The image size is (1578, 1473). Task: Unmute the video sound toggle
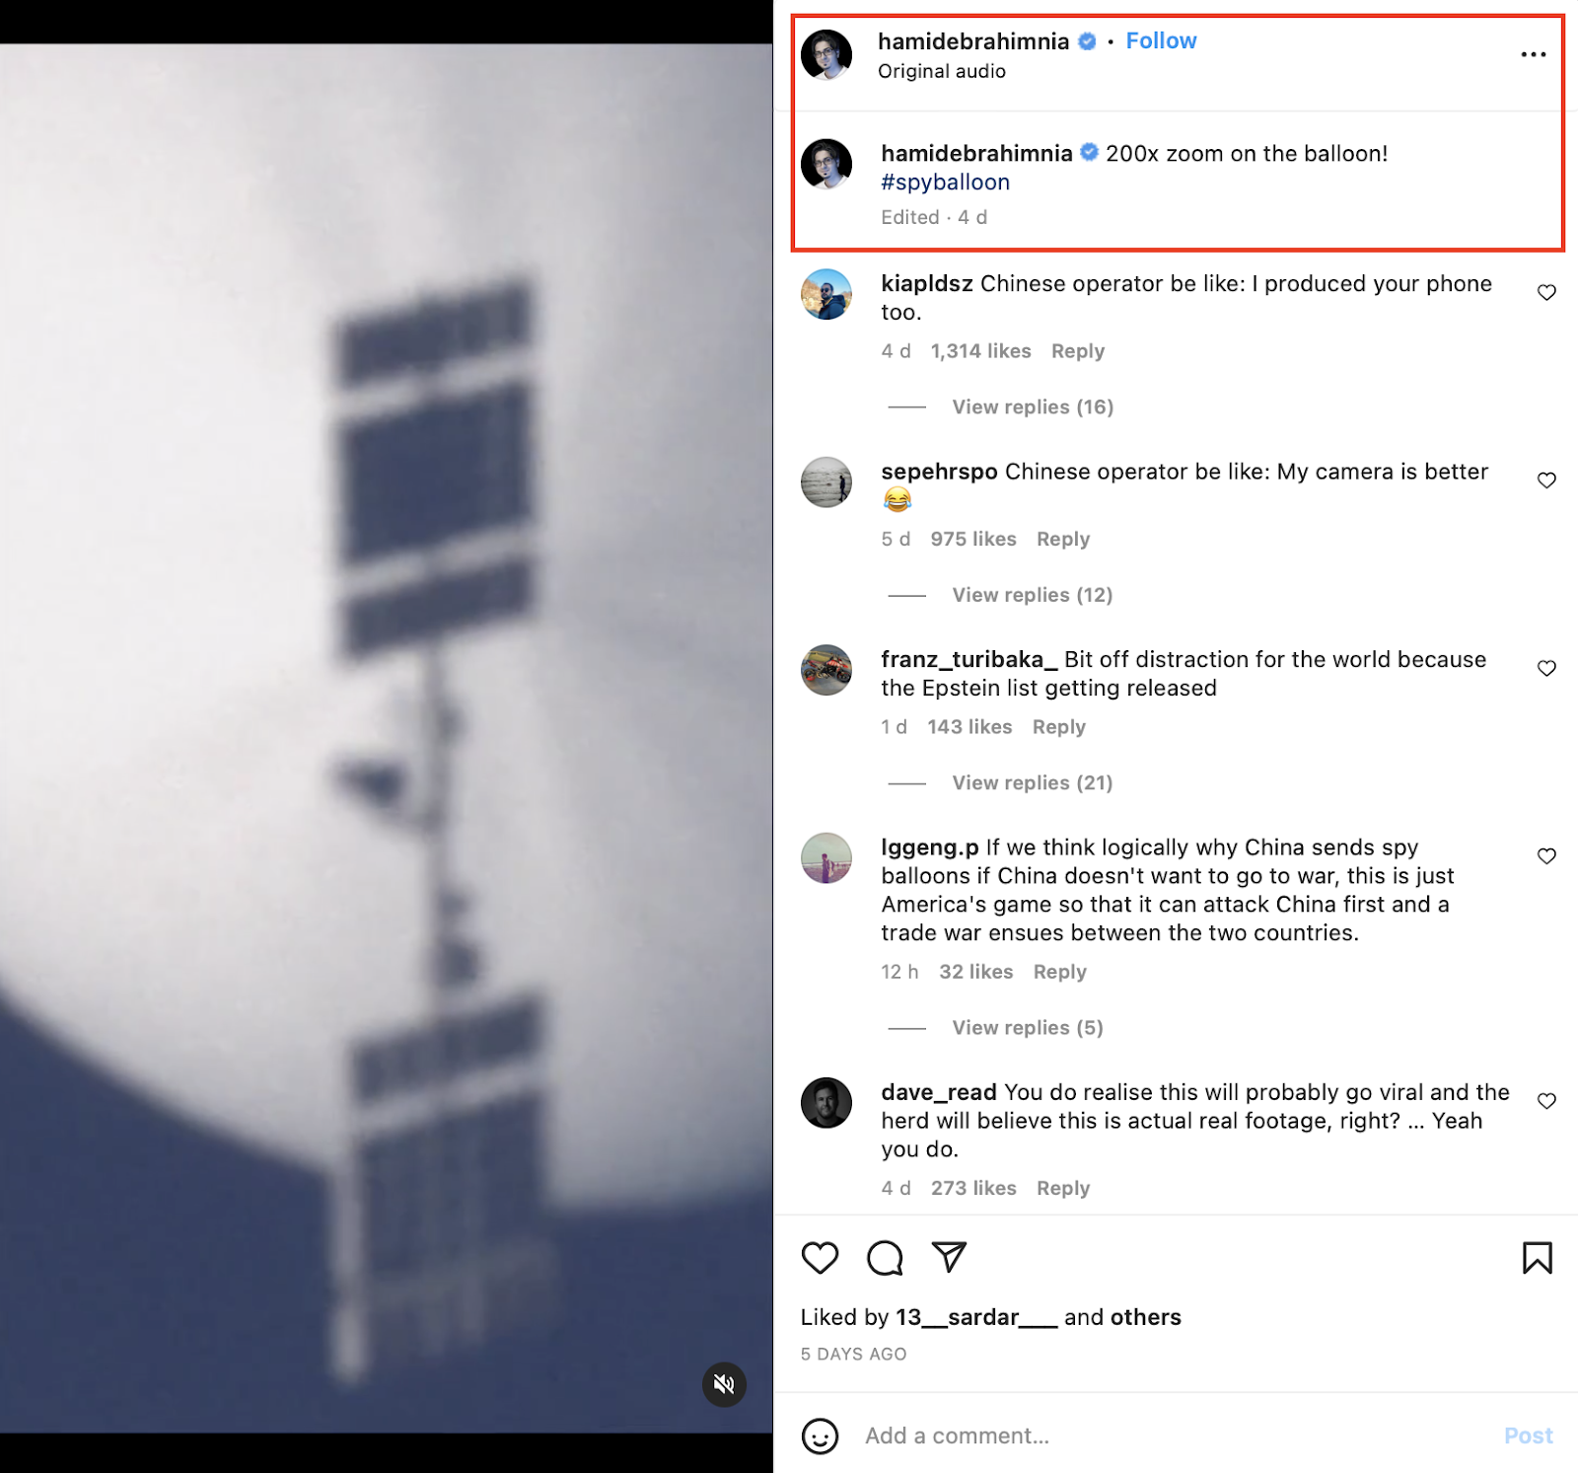[x=724, y=1384]
